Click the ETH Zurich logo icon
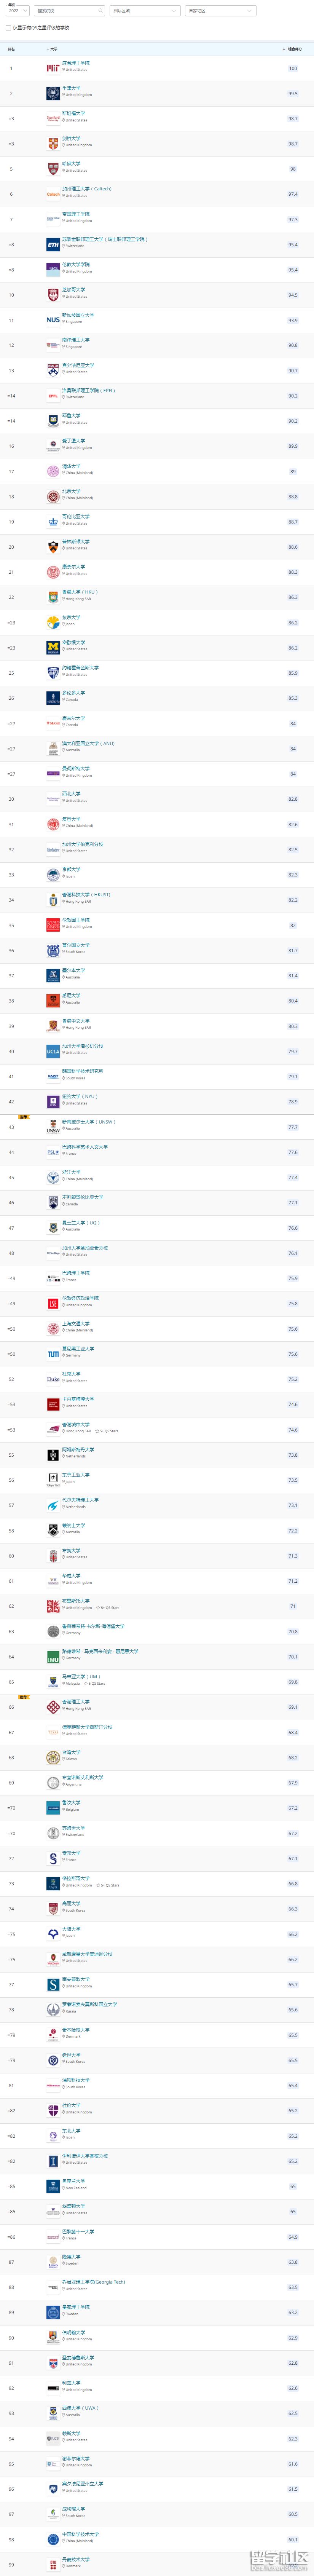The height and width of the screenshot is (2576, 314). (x=53, y=244)
